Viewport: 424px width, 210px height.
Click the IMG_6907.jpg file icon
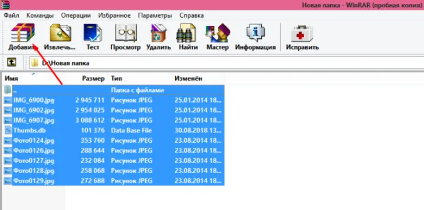pos(8,120)
